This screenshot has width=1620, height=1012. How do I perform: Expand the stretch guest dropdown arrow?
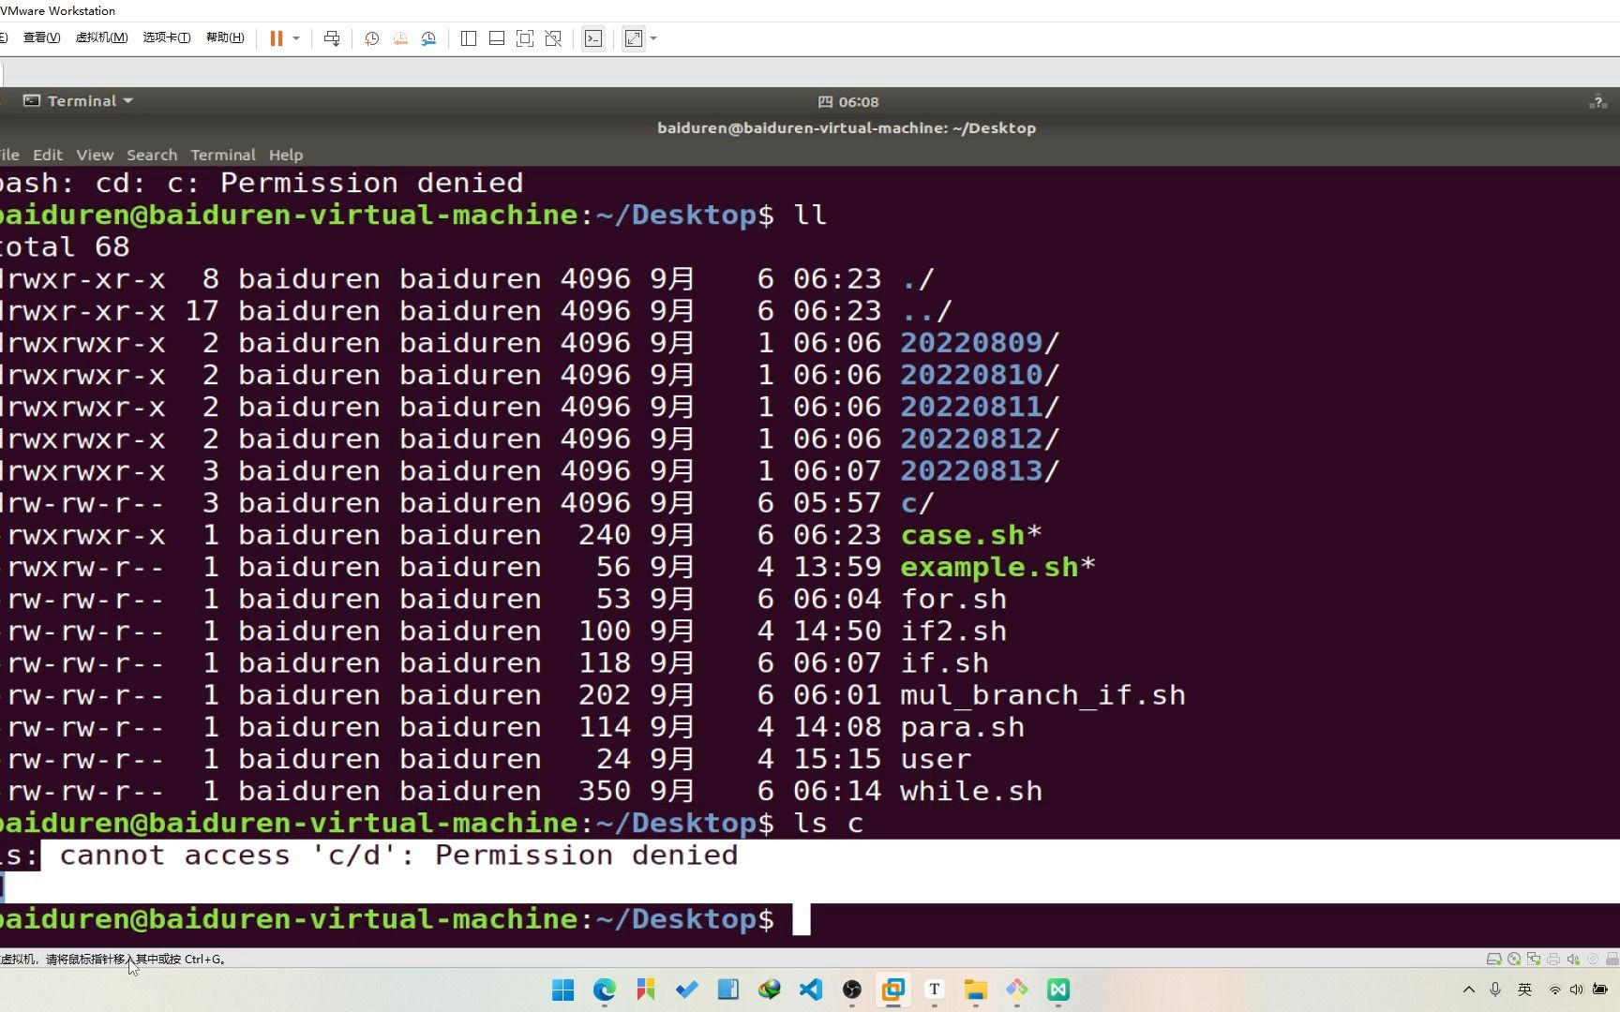[653, 38]
